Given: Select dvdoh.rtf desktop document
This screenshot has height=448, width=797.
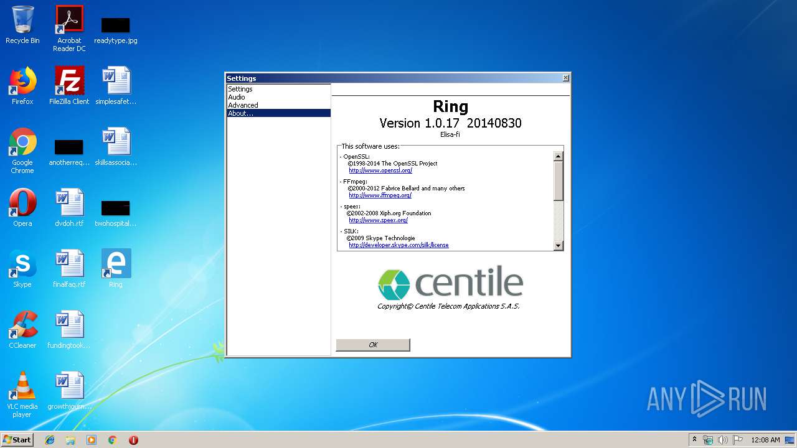Looking at the screenshot, I should coord(69,208).
